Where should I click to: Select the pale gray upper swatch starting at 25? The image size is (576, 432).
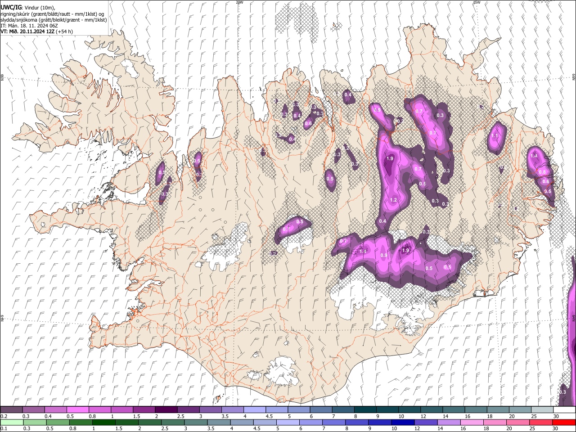click(541, 410)
